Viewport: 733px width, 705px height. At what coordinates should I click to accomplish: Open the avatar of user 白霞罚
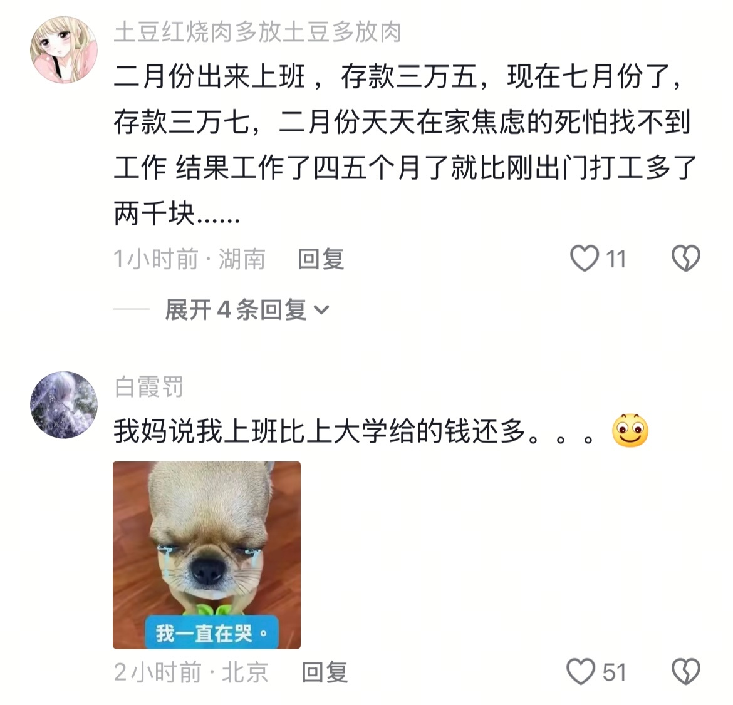pos(64,404)
